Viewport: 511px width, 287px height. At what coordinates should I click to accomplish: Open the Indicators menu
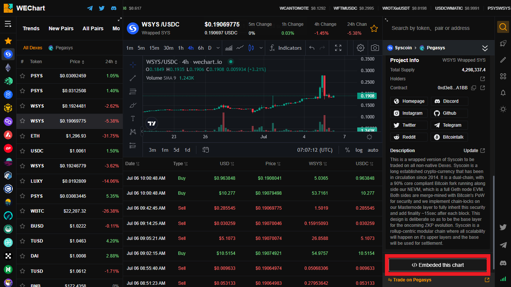pyautogui.click(x=285, y=48)
